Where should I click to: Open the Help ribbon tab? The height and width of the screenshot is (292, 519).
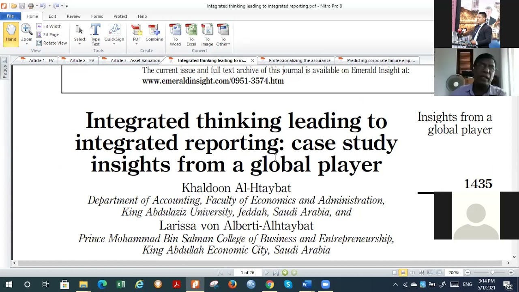pyautogui.click(x=142, y=16)
